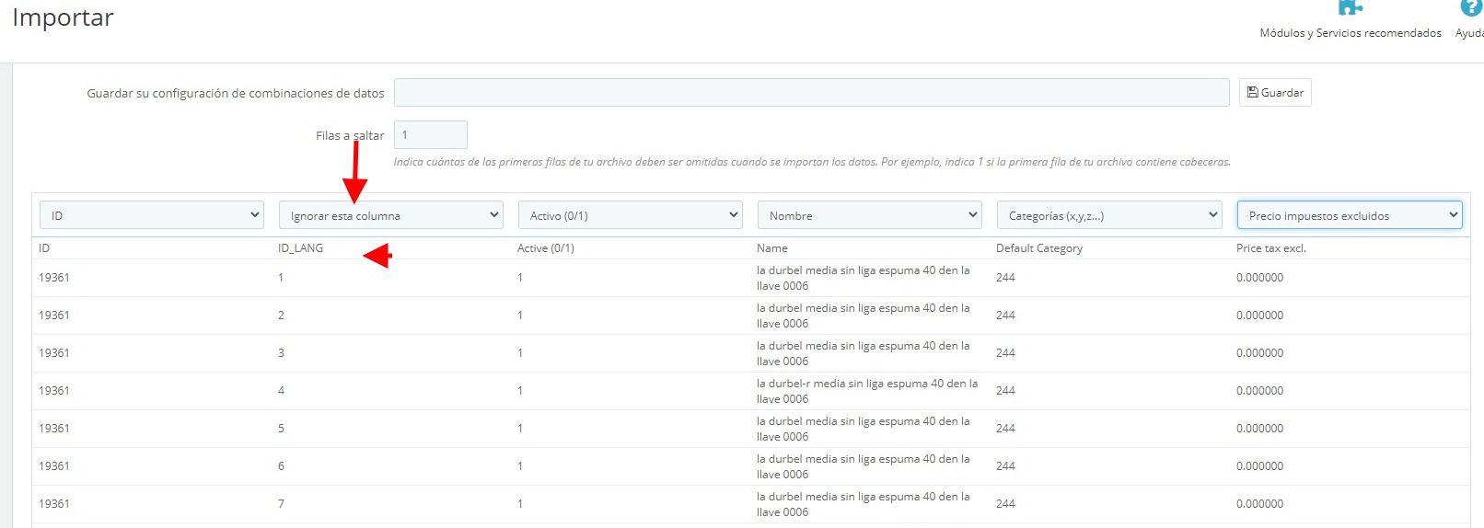This screenshot has width=1484, height=528.
Task: Focus the configuration name input field
Action: tap(811, 93)
